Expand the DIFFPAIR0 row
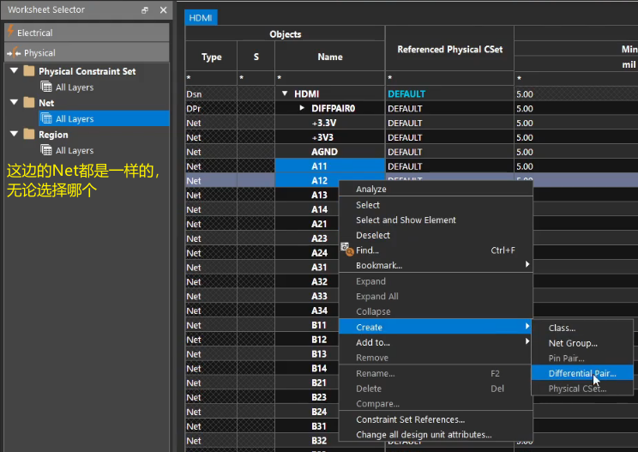 [x=302, y=108]
